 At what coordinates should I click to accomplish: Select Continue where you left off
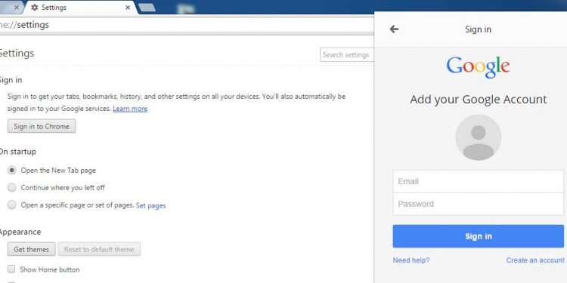[x=12, y=187]
